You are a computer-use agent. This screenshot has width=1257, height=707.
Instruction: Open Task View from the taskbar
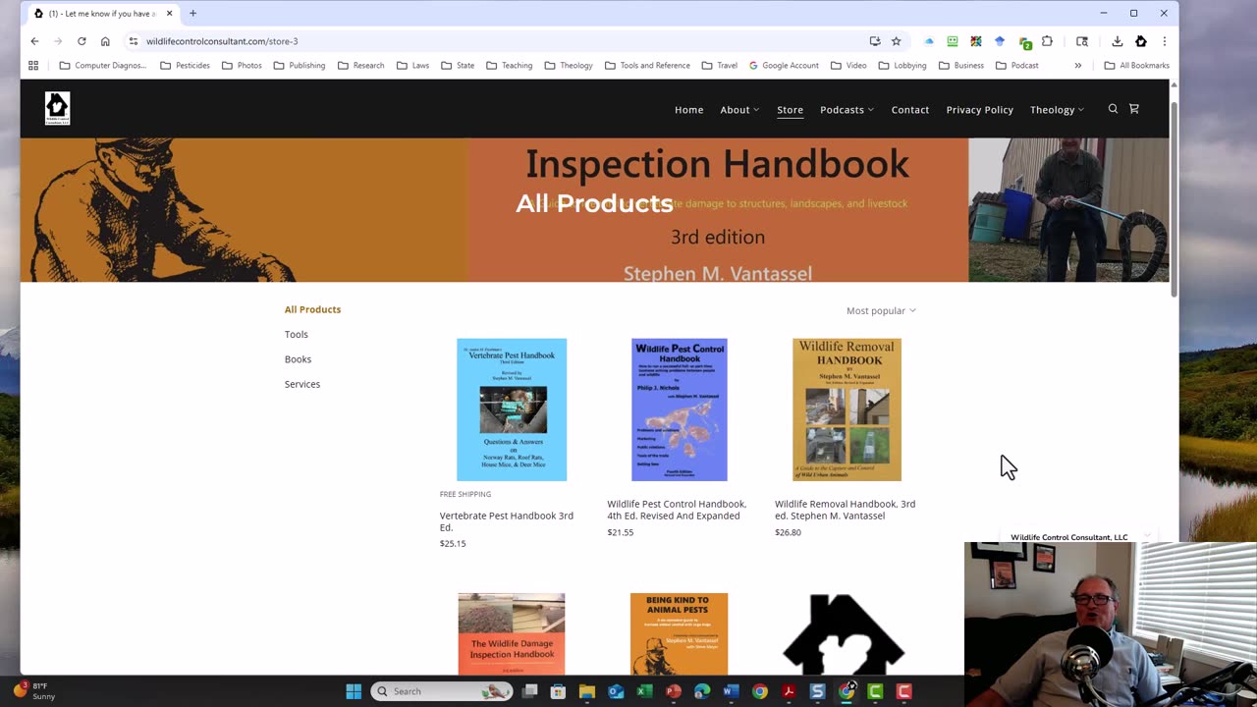pyautogui.click(x=530, y=691)
